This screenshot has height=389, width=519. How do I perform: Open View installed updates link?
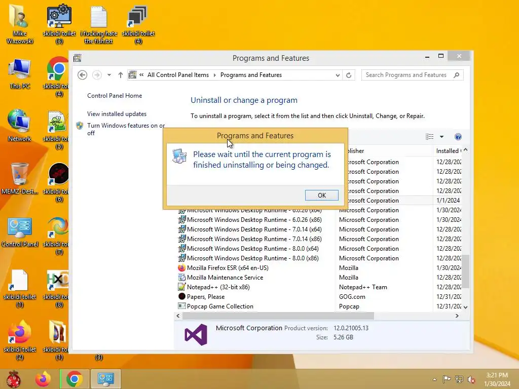point(117,114)
